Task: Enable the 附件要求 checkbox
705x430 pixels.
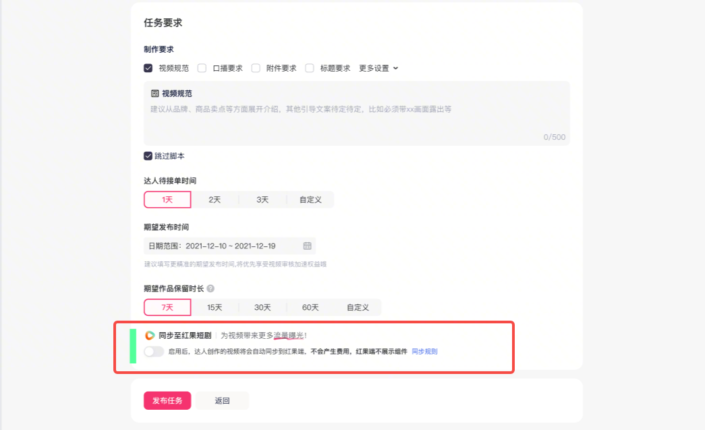Action: pos(256,68)
